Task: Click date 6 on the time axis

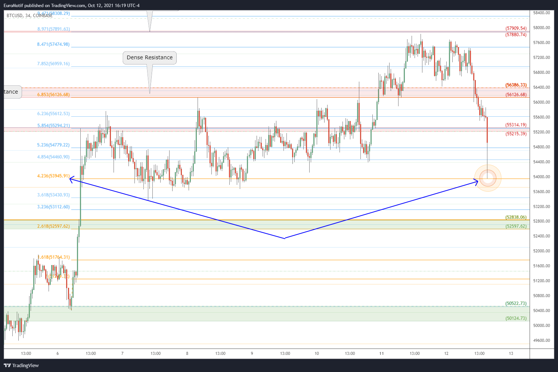Action: [x=58, y=353]
